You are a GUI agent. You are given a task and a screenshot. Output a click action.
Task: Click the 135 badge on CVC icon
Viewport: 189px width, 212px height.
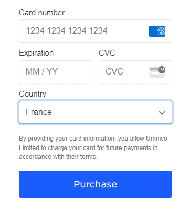pyautogui.click(x=162, y=70)
